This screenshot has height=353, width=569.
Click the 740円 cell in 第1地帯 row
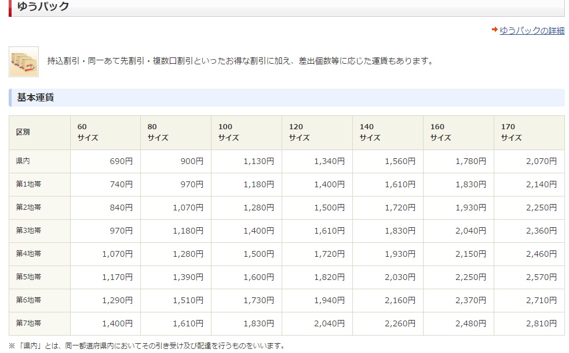point(105,184)
